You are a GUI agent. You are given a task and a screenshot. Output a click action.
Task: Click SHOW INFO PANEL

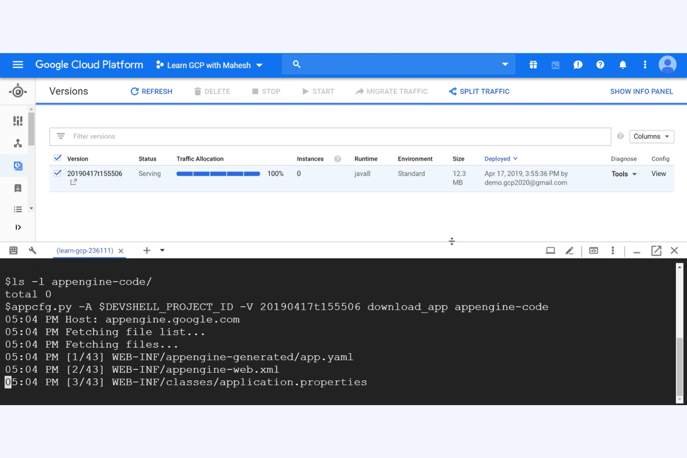pyautogui.click(x=642, y=91)
